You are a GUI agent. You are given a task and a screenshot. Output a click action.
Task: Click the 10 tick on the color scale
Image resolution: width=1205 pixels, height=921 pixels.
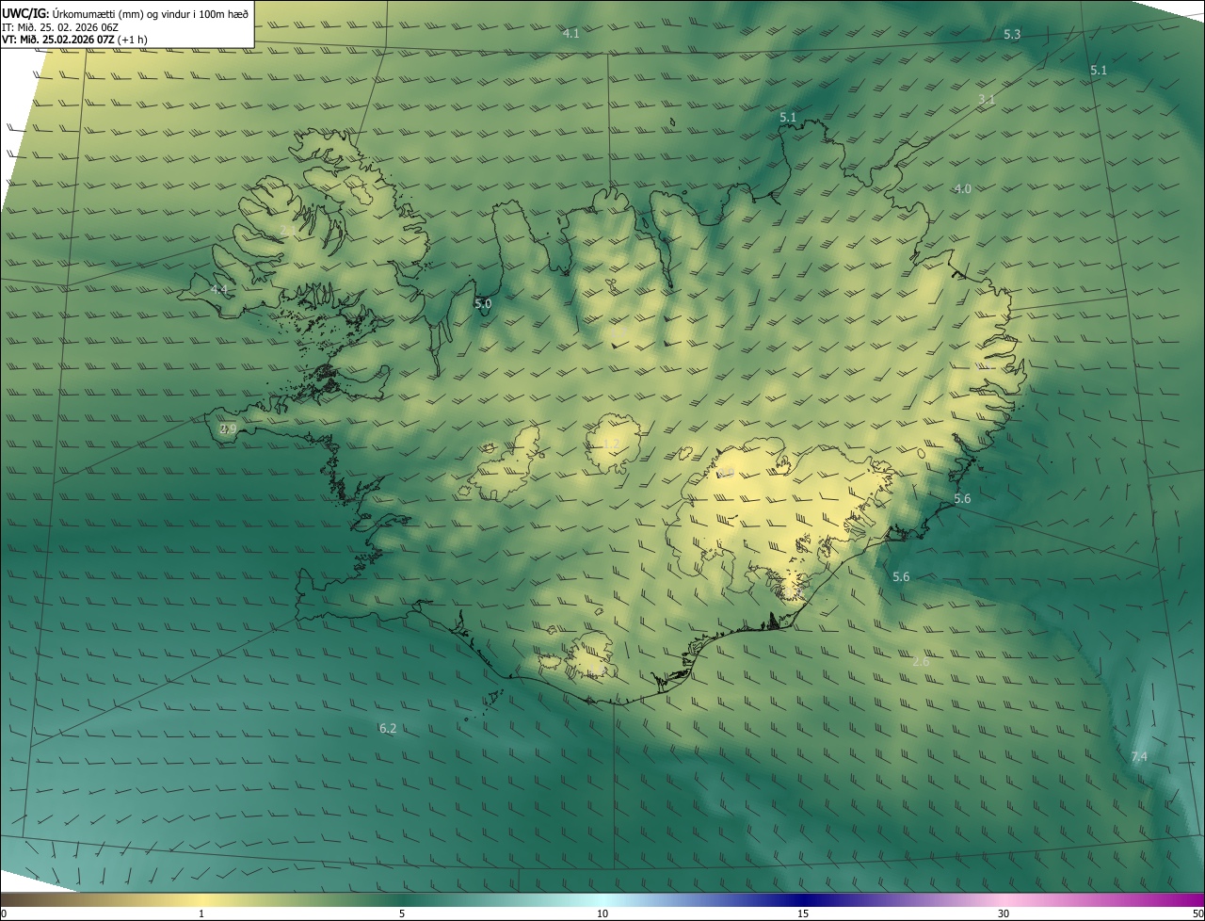pos(602,913)
